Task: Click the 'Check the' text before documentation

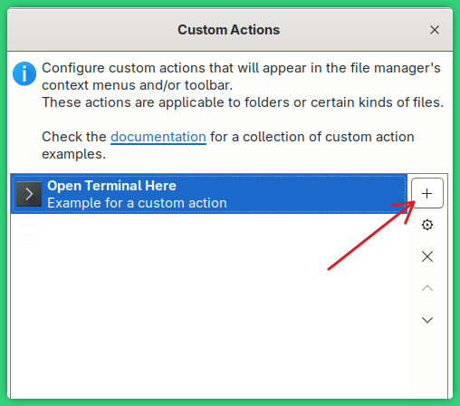Action: [74, 137]
